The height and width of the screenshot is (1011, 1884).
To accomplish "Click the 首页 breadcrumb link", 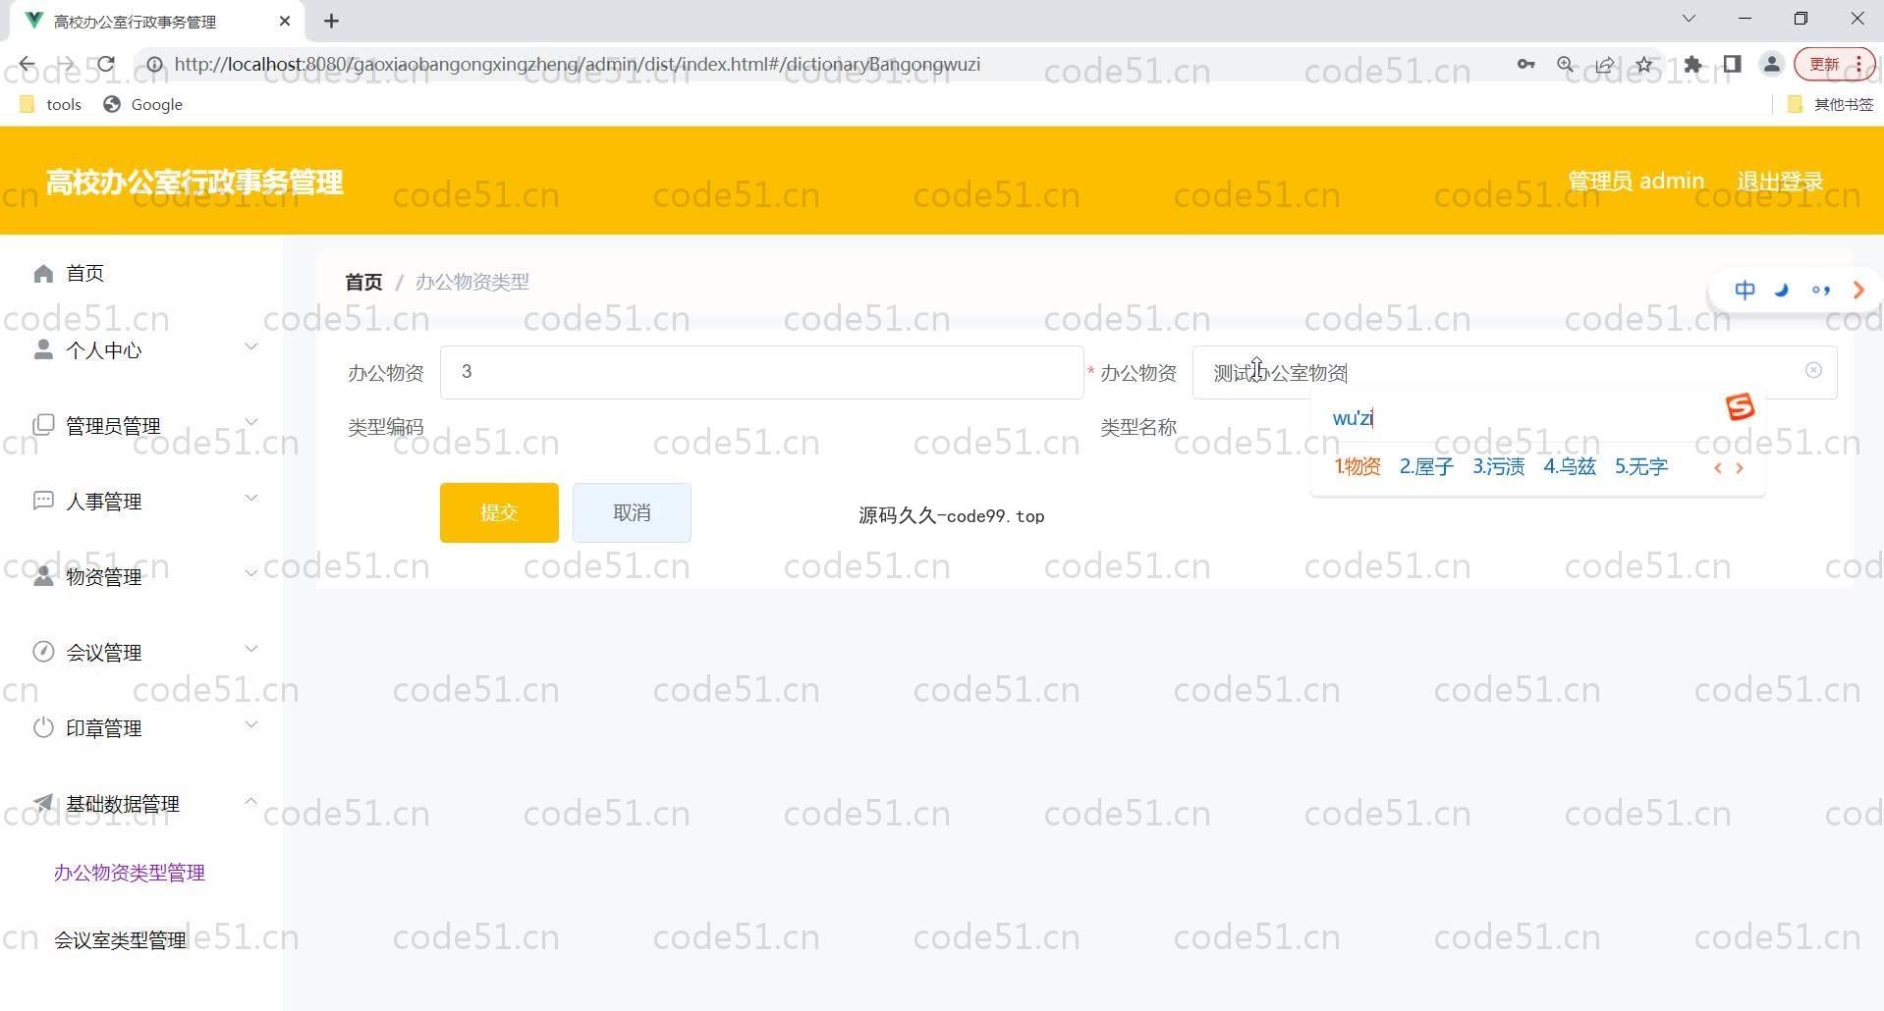I will (363, 282).
